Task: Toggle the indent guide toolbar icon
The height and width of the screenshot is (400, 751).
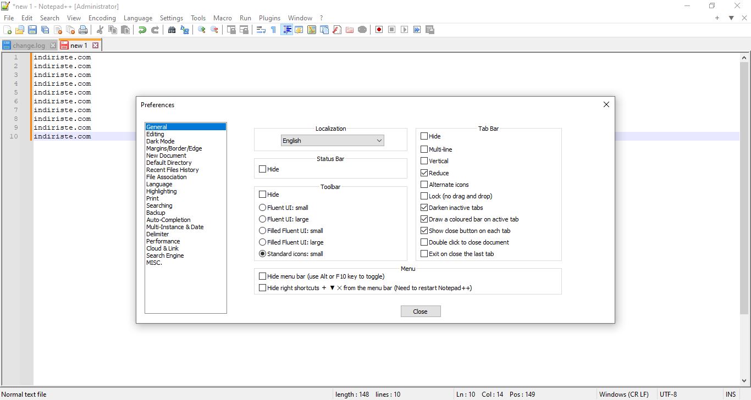Action: (x=286, y=30)
